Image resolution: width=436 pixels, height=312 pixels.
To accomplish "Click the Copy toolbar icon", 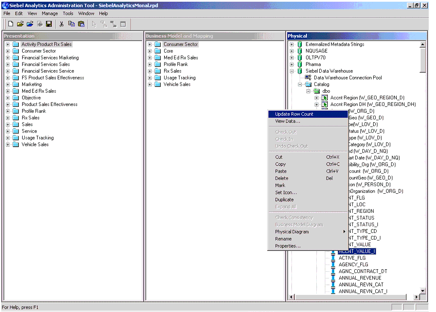I will point(71,24).
